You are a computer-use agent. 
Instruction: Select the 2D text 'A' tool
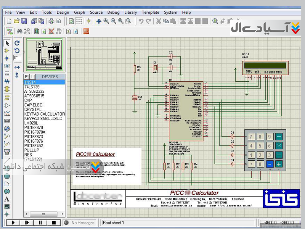[x=7, y=199]
